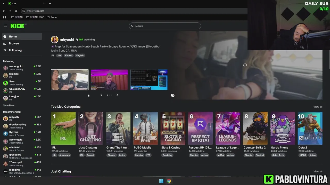Select Home in the sidebar
This screenshot has width=330, height=185.
click(x=22, y=36)
